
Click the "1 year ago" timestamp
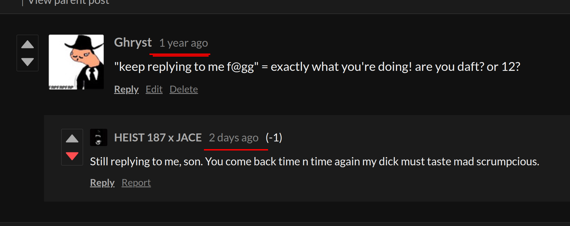184,43
